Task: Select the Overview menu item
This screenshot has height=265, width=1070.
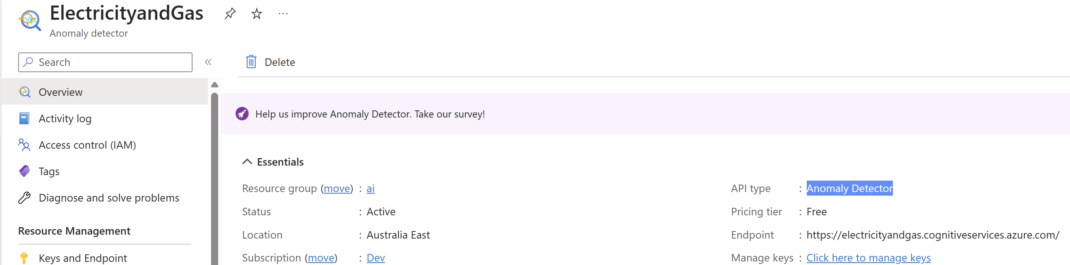Action: 60,92
